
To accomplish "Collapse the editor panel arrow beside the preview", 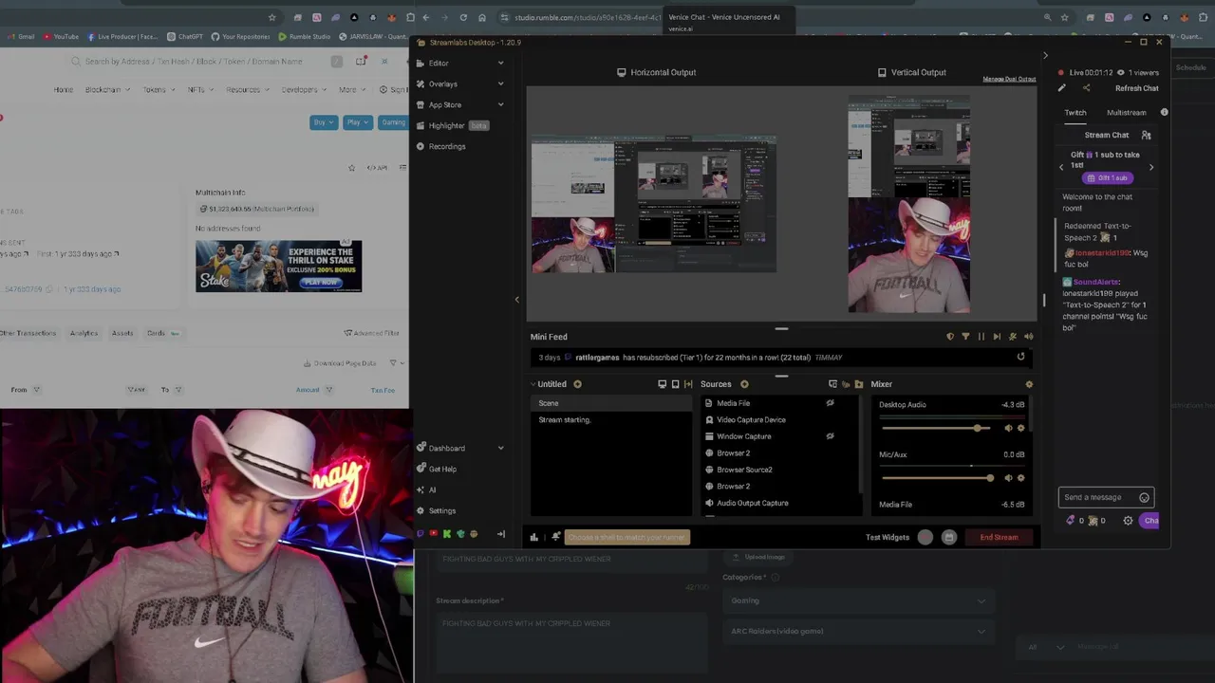I will [x=516, y=299].
